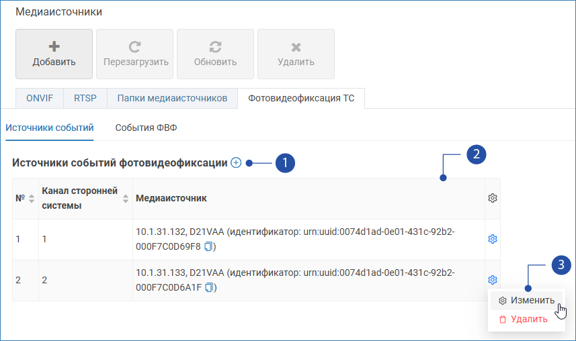The height and width of the screenshot is (341, 576).
Task: Choose Изменить in the context menu
Action: (526, 300)
